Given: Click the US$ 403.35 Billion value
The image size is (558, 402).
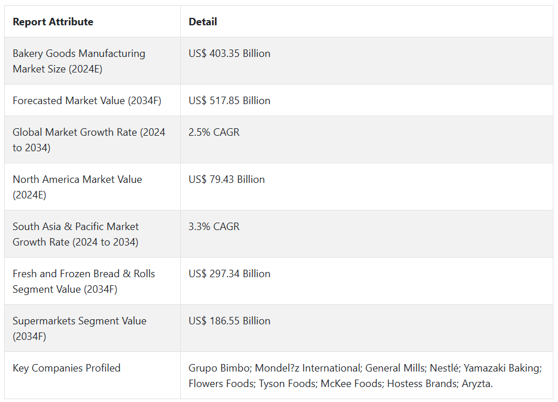Looking at the screenshot, I should coord(229,53).
